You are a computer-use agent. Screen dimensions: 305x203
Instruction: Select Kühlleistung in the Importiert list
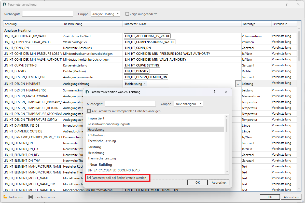point(96,135)
